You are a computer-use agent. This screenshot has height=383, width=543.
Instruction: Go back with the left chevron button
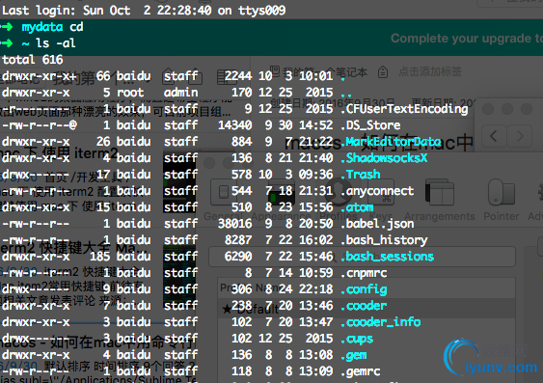(x=494, y=136)
